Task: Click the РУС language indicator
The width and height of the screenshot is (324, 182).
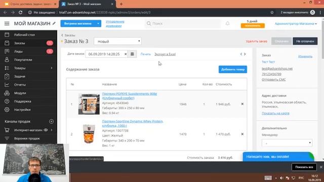Action: 301,178
